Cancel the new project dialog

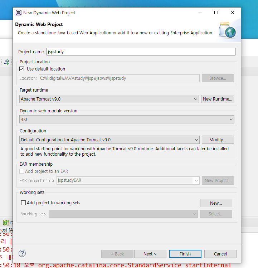coord(220,254)
